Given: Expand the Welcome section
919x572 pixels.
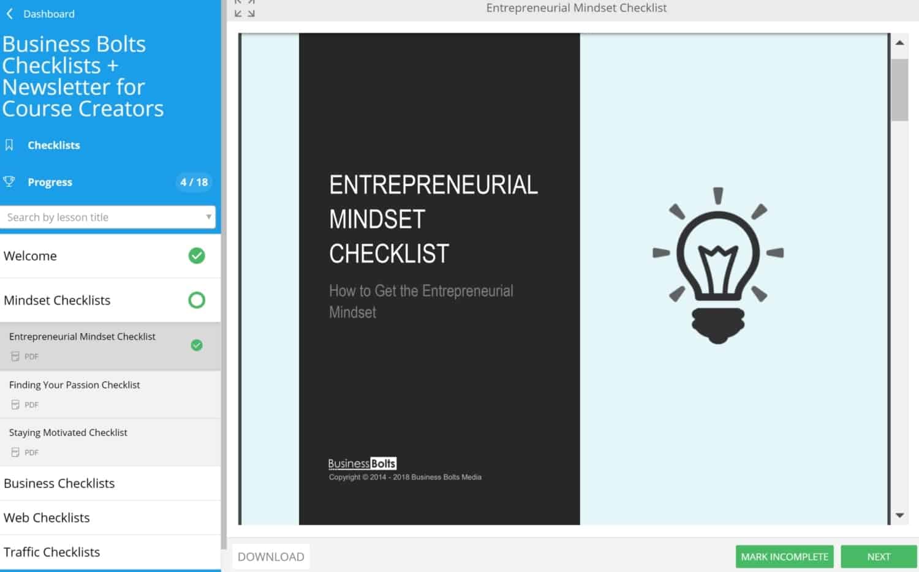Looking at the screenshot, I should pos(110,256).
